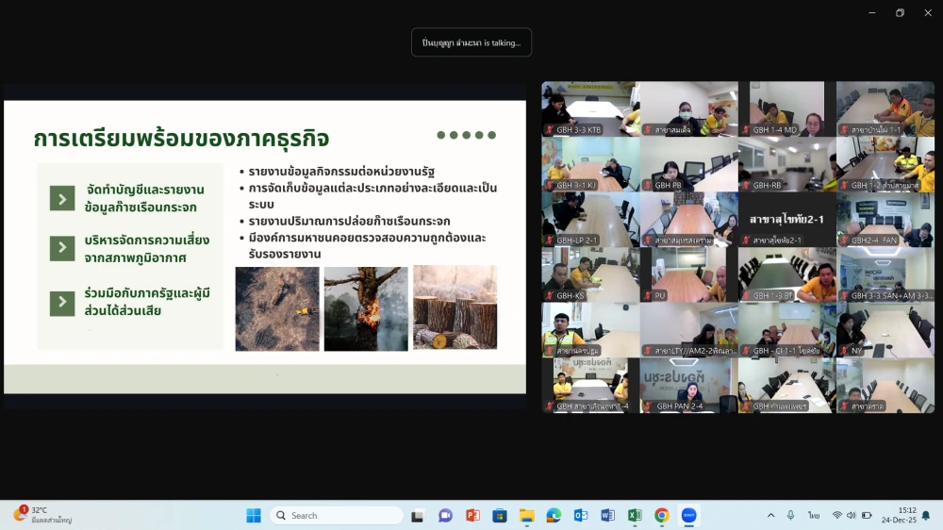The height and width of the screenshot is (530, 943).
Task: Click bullet รายงานปริมาณการปล่อยก๊าซเรือนกระจก
Action: click(x=349, y=222)
